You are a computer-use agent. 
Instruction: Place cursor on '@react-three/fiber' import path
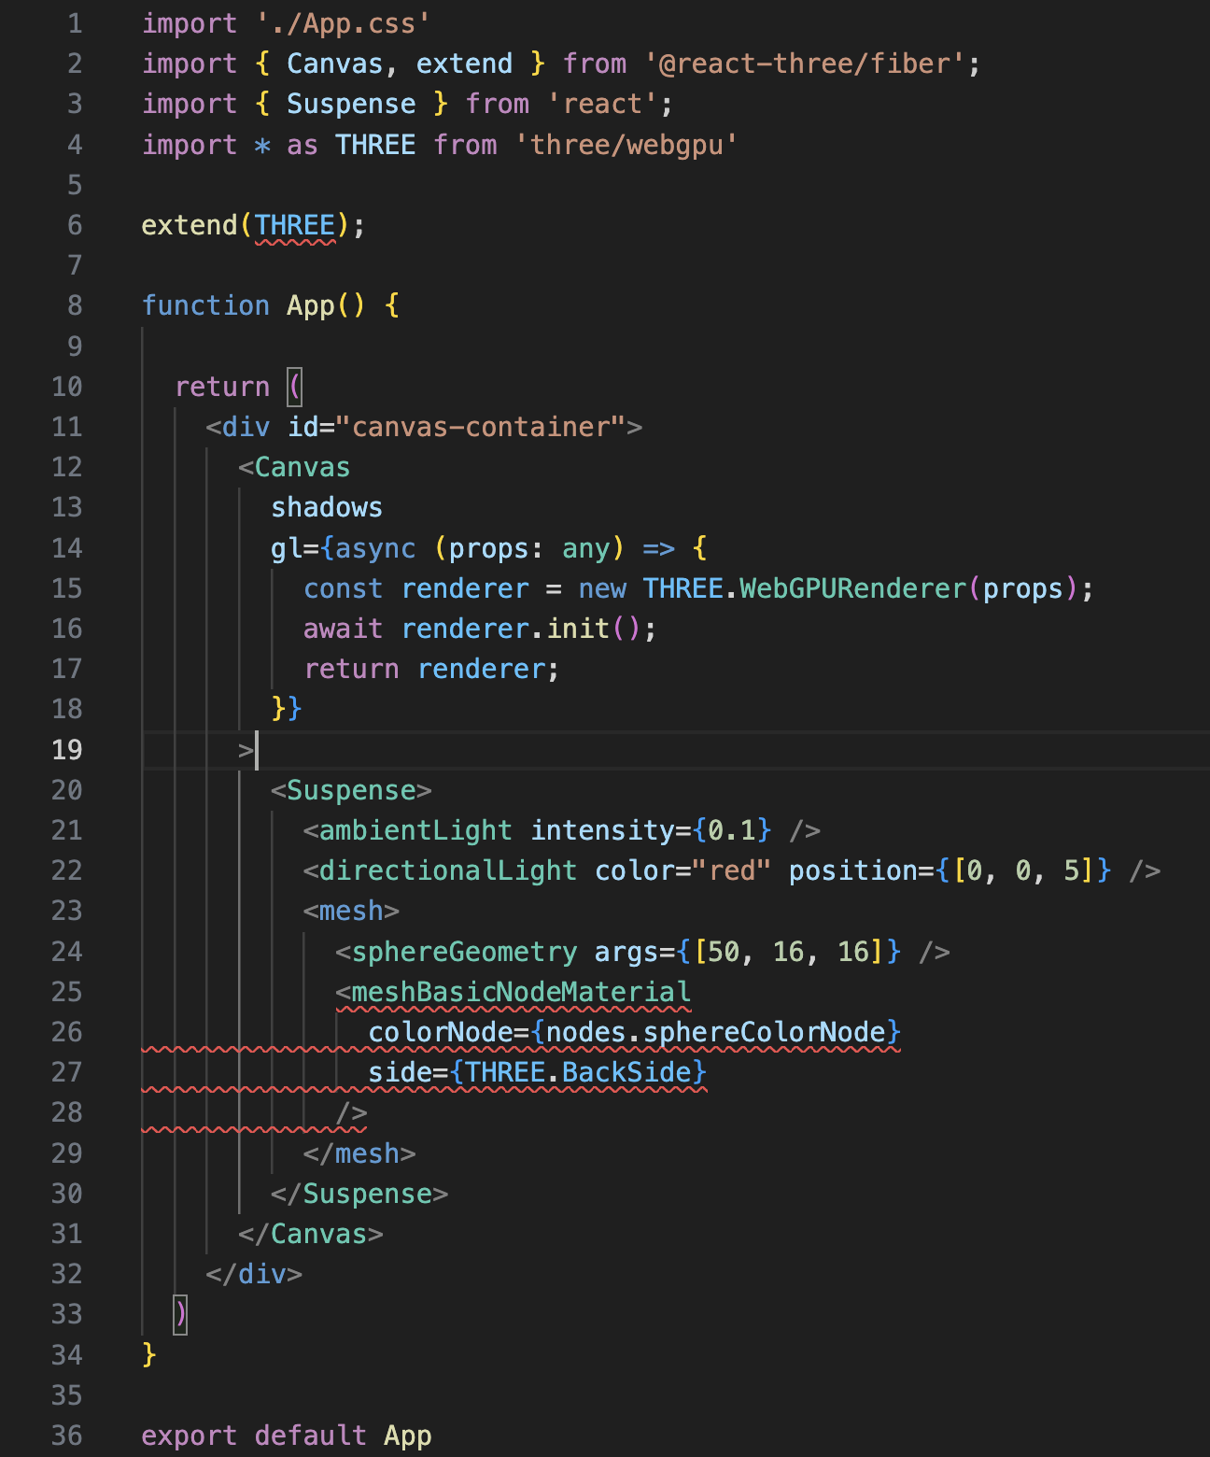tap(805, 64)
